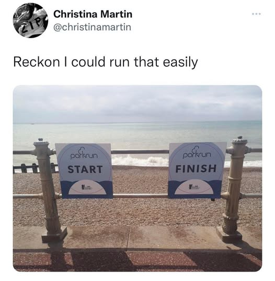The height and width of the screenshot is (281, 275).
Task: Click the left railing post in photo
Action: 49,191
